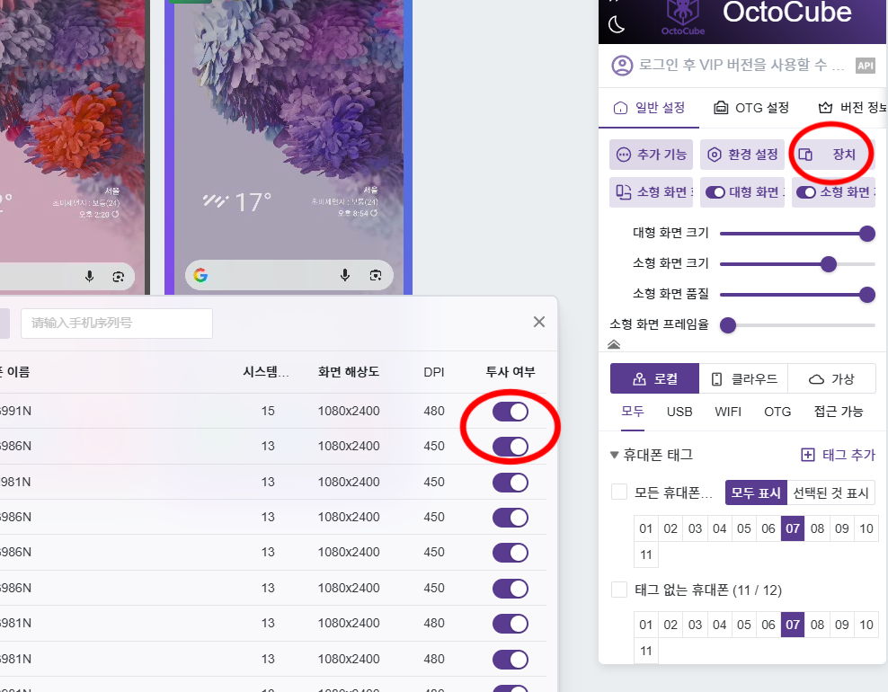Click the 대형 화면 크기 slider handle
The height and width of the screenshot is (692, 888).
[x=867, y=234]
